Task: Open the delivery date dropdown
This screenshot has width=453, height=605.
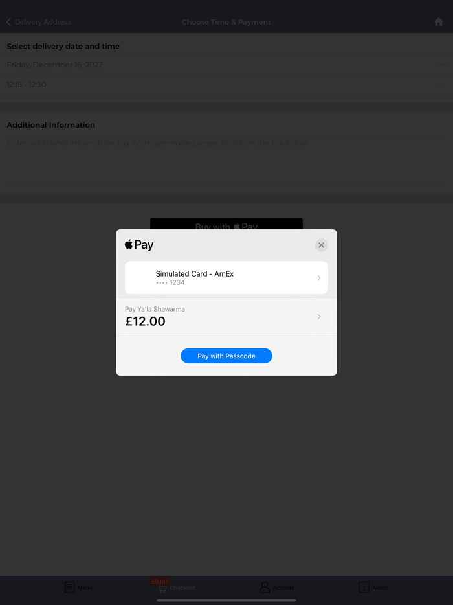Action: [226, 65]
